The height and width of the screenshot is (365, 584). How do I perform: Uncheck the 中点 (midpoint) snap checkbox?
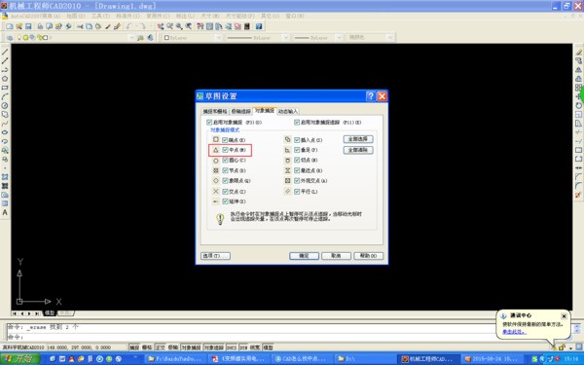[225, 150]
